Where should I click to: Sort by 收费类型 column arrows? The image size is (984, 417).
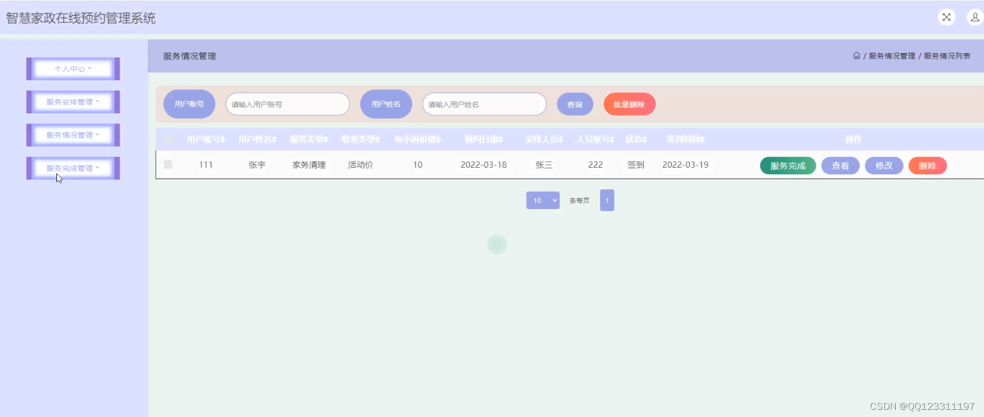point(377,140)
